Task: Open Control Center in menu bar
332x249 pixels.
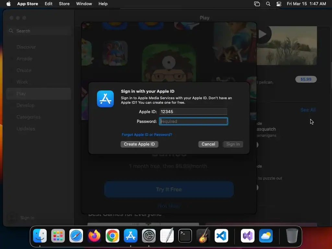Action: (279, 4)
